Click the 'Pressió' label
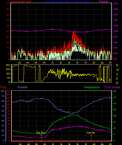Screen dimensions: 122x145 point(104,2)
